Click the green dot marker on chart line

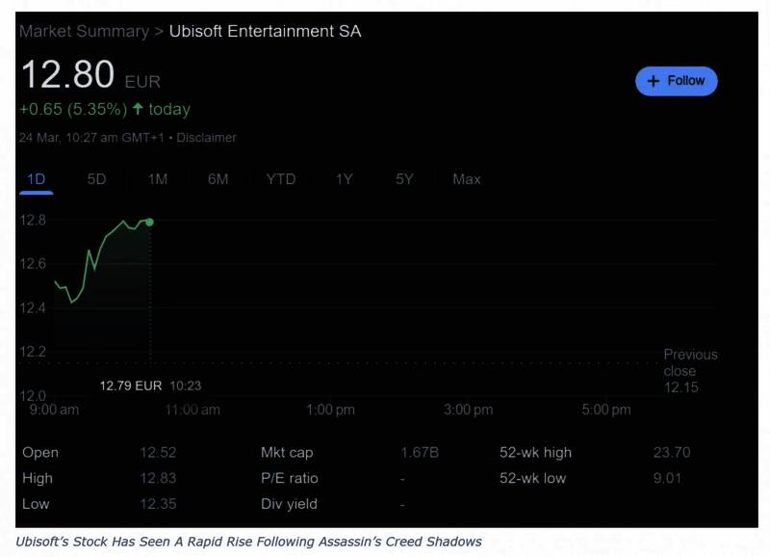(x=149, y=222)
